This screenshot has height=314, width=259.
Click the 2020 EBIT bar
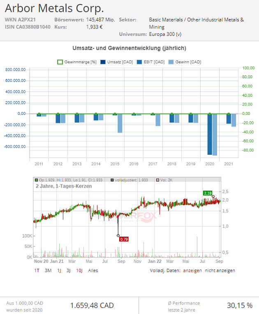pyautogui.click(x=210, y=134)
